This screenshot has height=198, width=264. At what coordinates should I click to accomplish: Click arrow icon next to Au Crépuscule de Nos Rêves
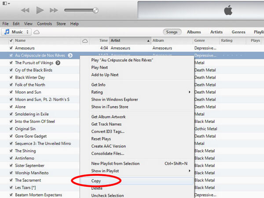point(70,55)
